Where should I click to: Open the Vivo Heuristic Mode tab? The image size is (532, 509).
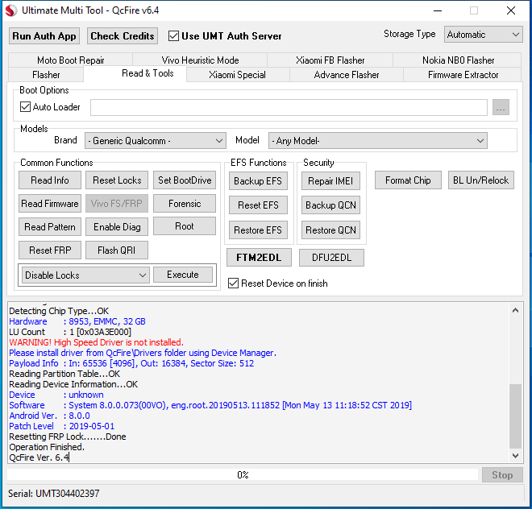click(200, 60)
